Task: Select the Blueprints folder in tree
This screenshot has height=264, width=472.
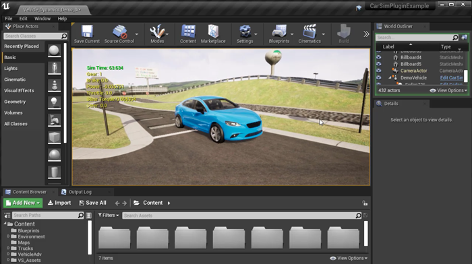Action: pyautogui.click(x=28, y=230)
